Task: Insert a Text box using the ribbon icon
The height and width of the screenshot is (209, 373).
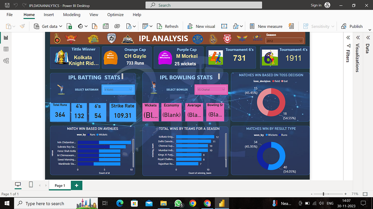Action: (224, 26)
